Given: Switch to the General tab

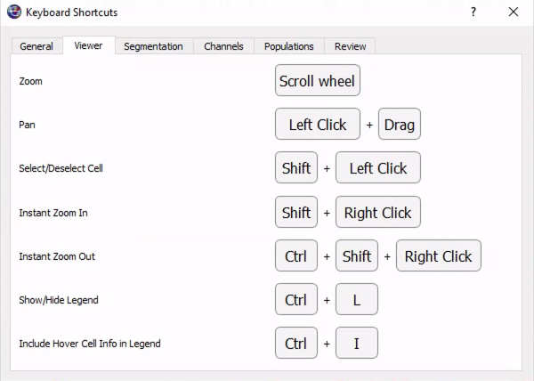Looking at the screenshot, I should (x=36, y=46).
